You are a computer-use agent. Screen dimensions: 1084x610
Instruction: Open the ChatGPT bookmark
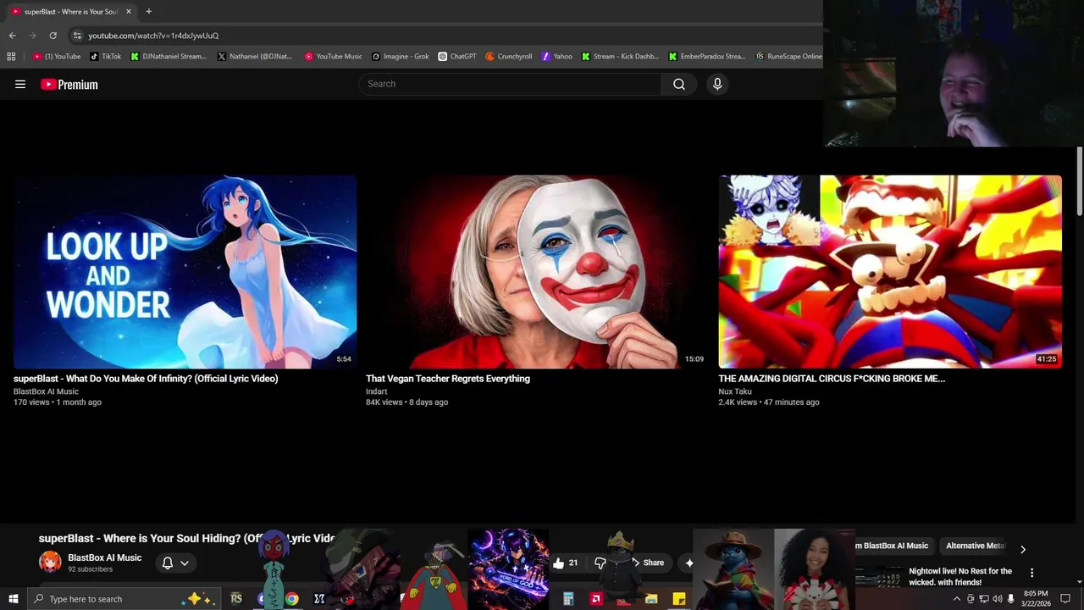click(x=457, y=57)
